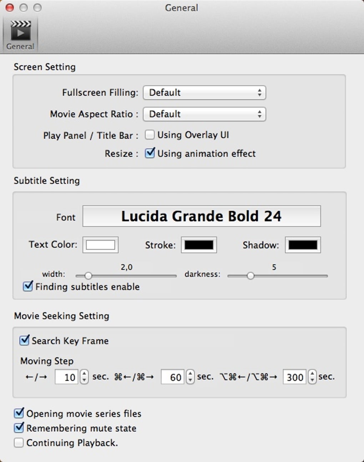Toggle Opening movie series files checkbox
Screen dimensions: 364x462
pyautogui.click(x=19, y=413)
